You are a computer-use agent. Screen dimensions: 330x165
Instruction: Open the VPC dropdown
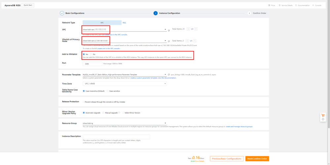click(x=125, y=29)
